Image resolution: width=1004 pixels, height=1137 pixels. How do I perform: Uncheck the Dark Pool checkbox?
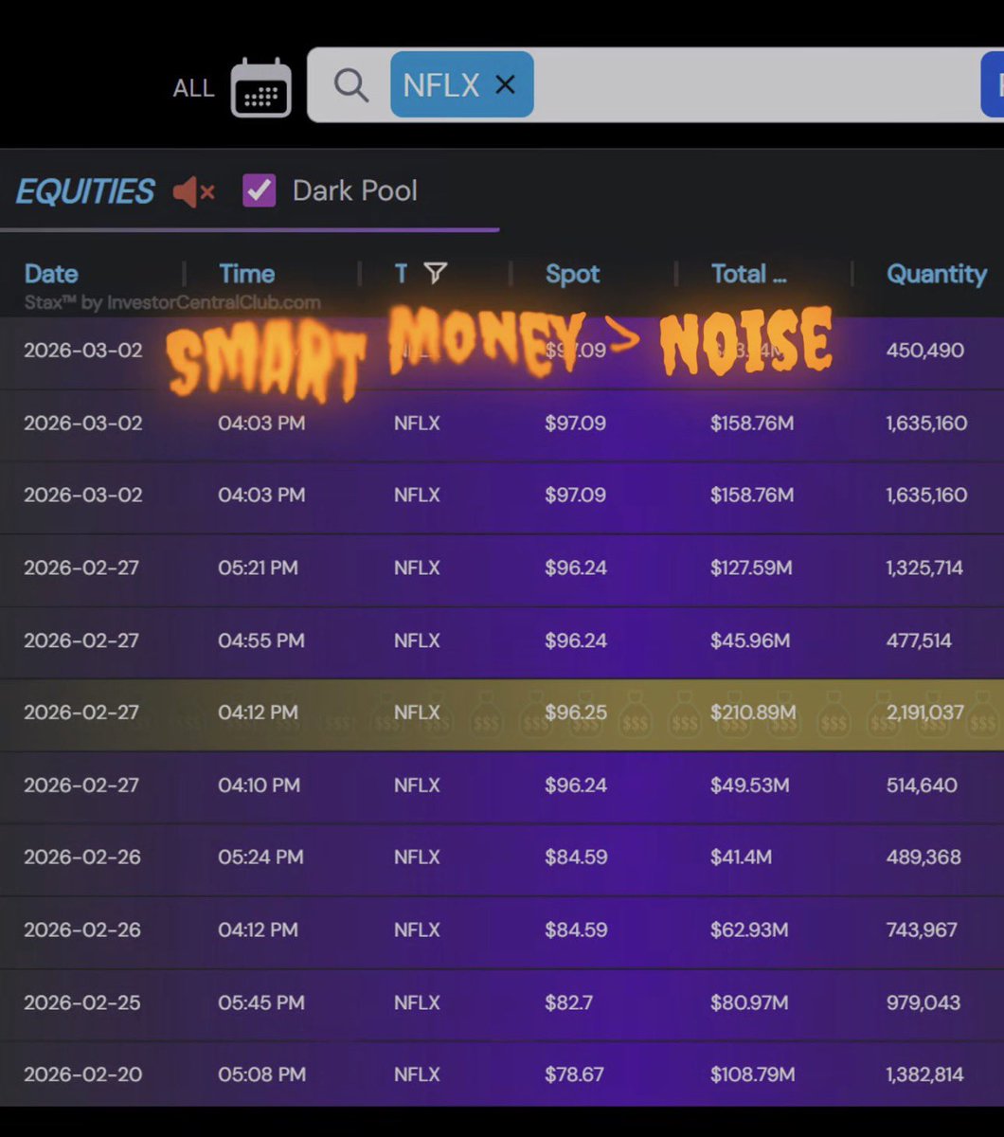[x=259, y=190]
